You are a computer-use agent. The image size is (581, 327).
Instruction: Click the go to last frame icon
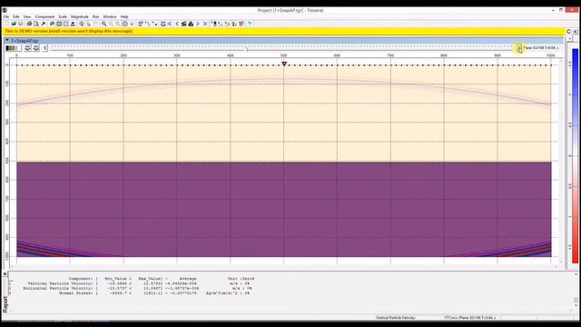(x=205, y=24)
